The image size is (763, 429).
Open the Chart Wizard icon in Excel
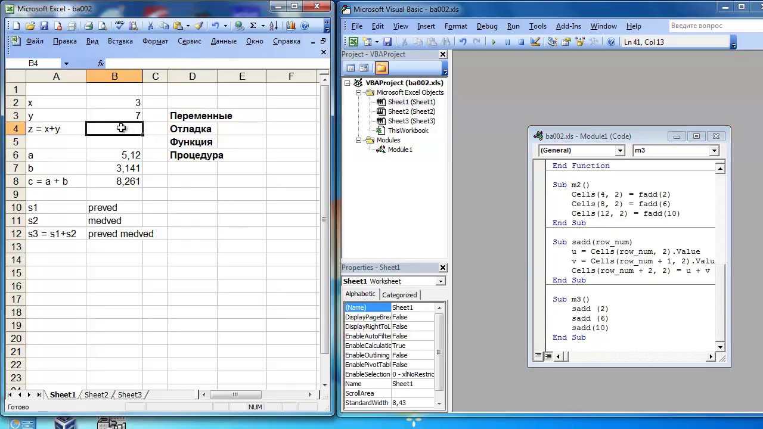click(x=291, y=26)
